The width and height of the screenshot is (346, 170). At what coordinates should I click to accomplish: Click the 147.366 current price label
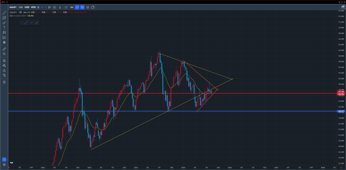[341, 92]
